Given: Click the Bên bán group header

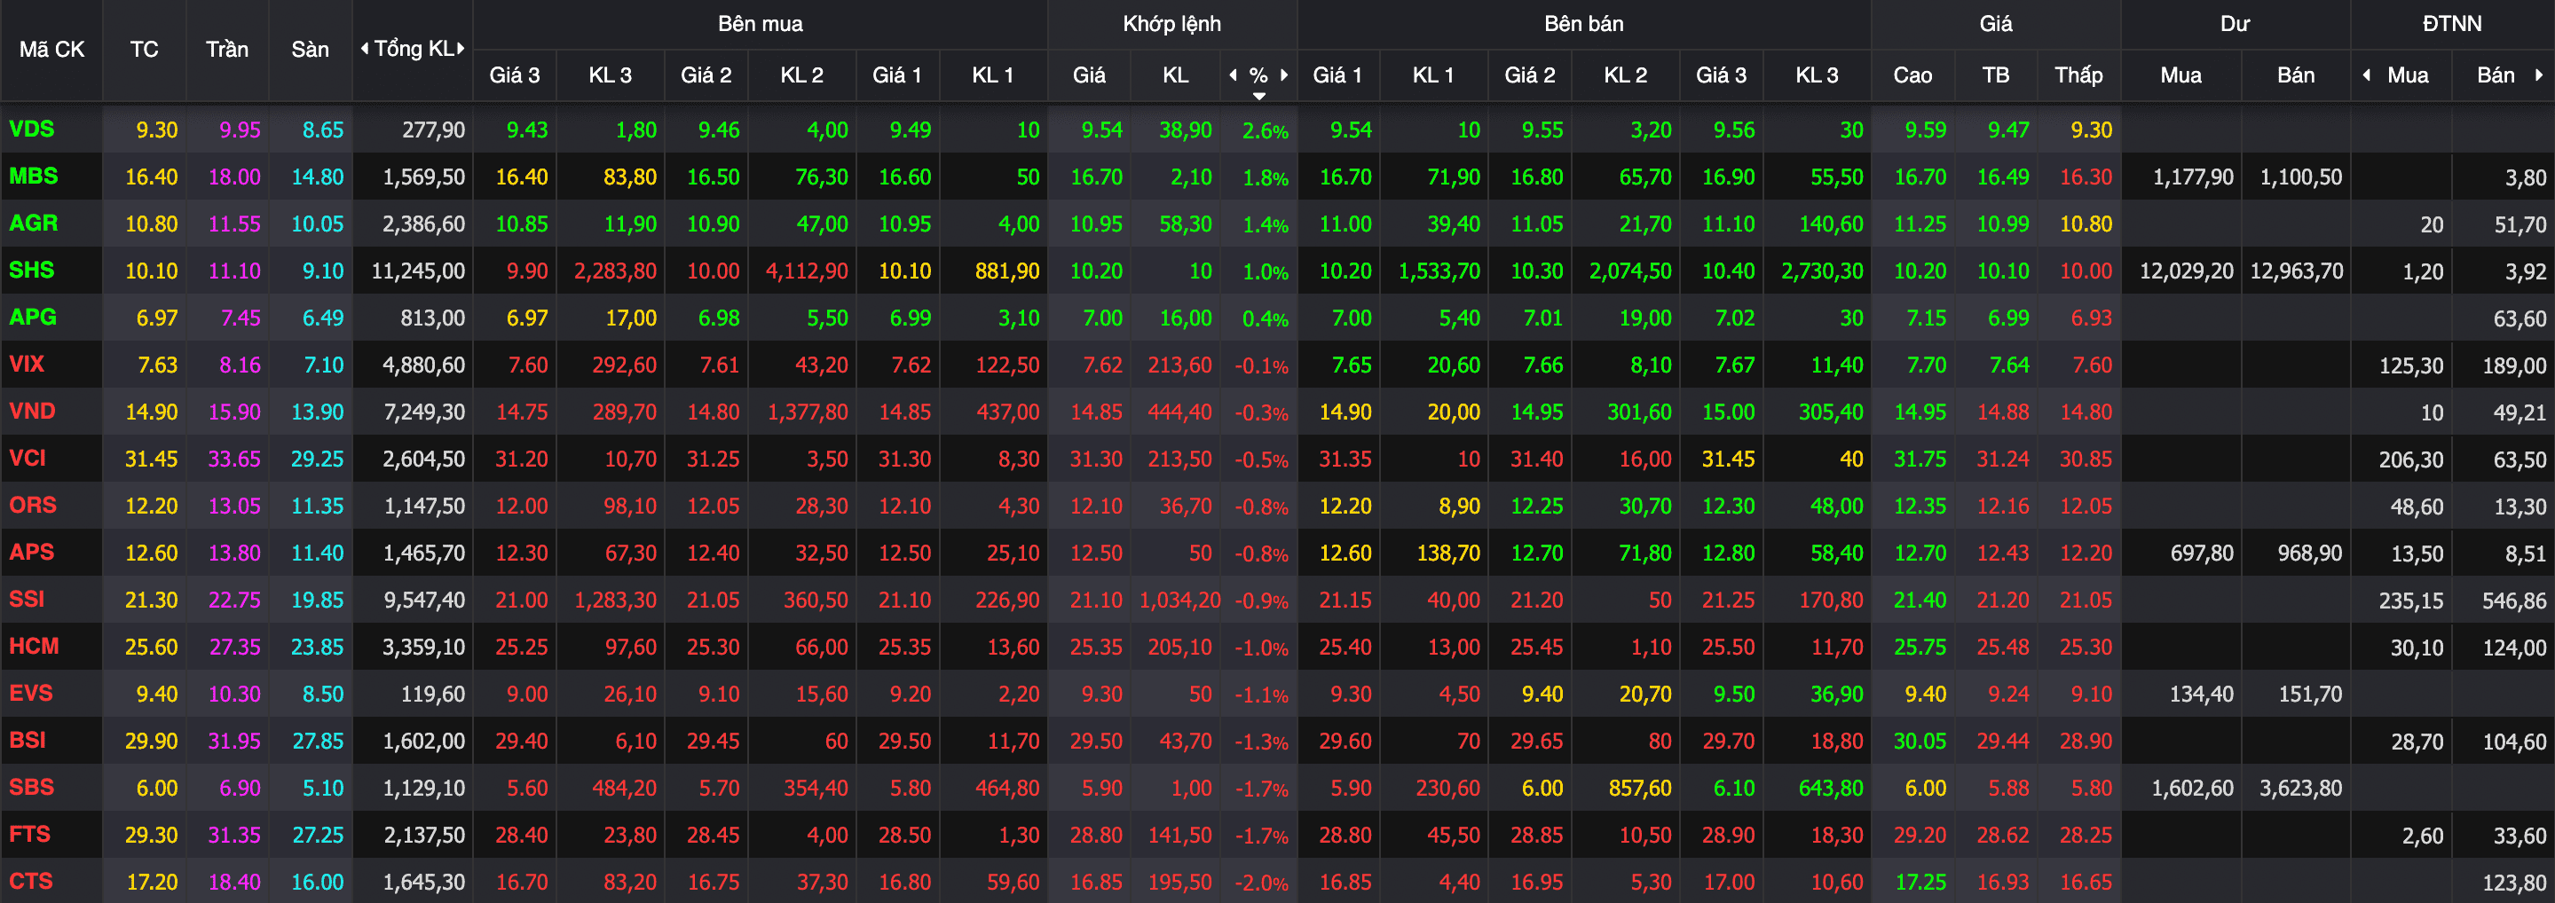Looking at the screenshot, I should pos(1583,24).
